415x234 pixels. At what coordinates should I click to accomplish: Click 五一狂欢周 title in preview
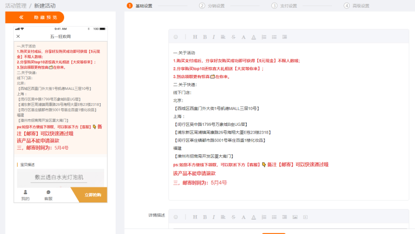(60, 37)
